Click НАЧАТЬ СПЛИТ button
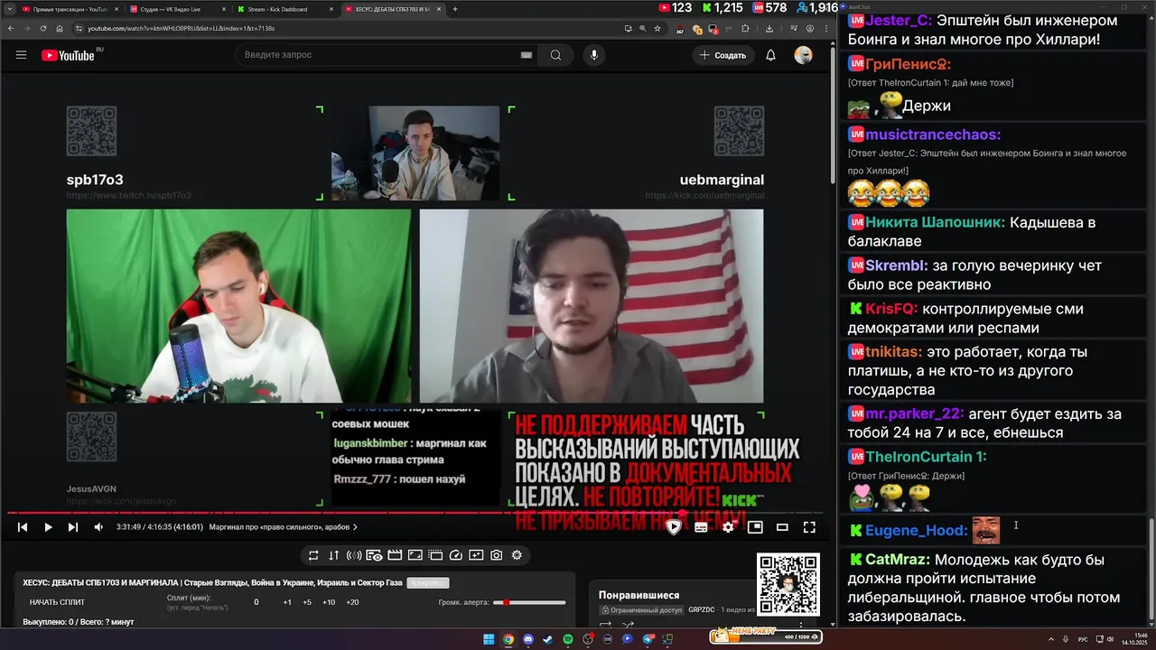 pos(57,602)
